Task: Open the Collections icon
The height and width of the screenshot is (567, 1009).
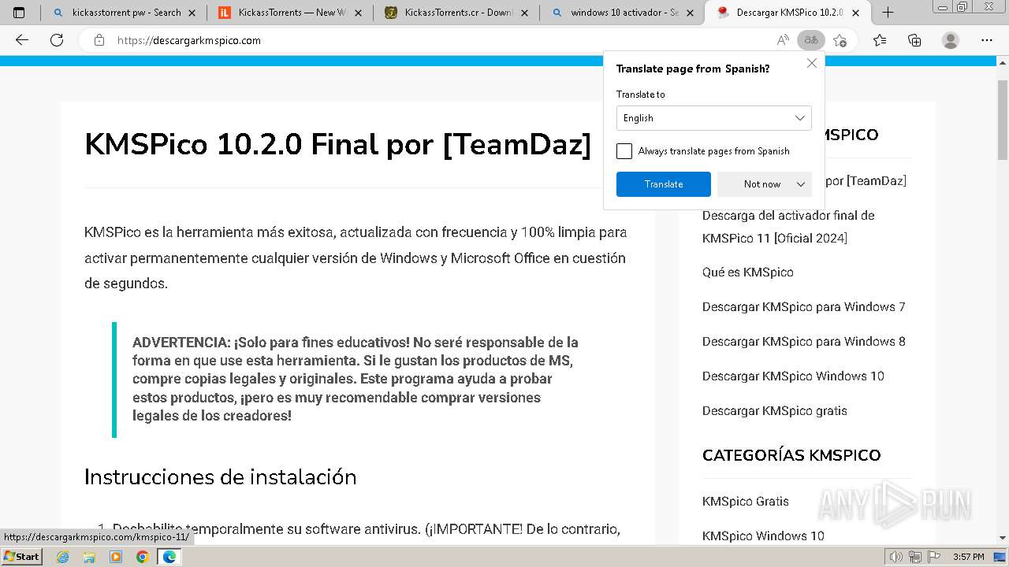Action: tap(914, 40)
